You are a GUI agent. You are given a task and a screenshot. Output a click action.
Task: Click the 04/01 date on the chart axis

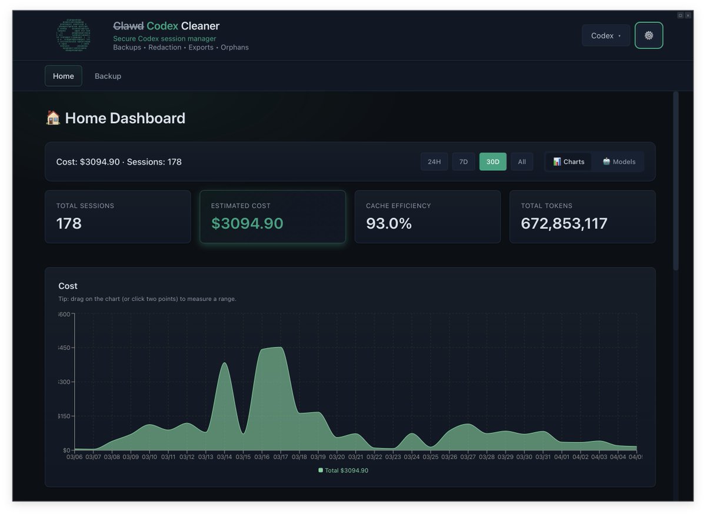(561, 457)
